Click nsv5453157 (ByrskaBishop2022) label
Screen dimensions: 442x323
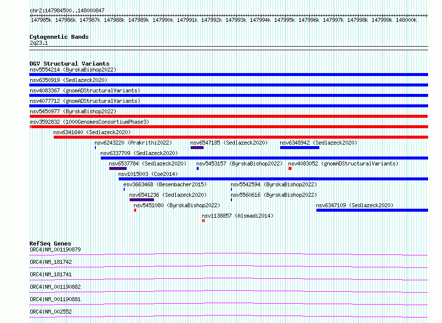pyautogui.click(x=239, y=163)
